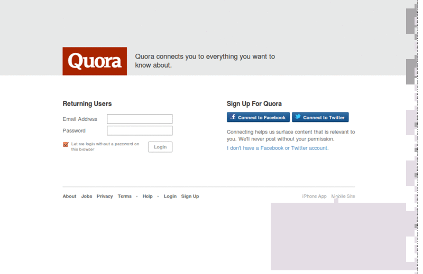Open the Terms footer link
Screen dimensions: 423x274
(124, 196)
